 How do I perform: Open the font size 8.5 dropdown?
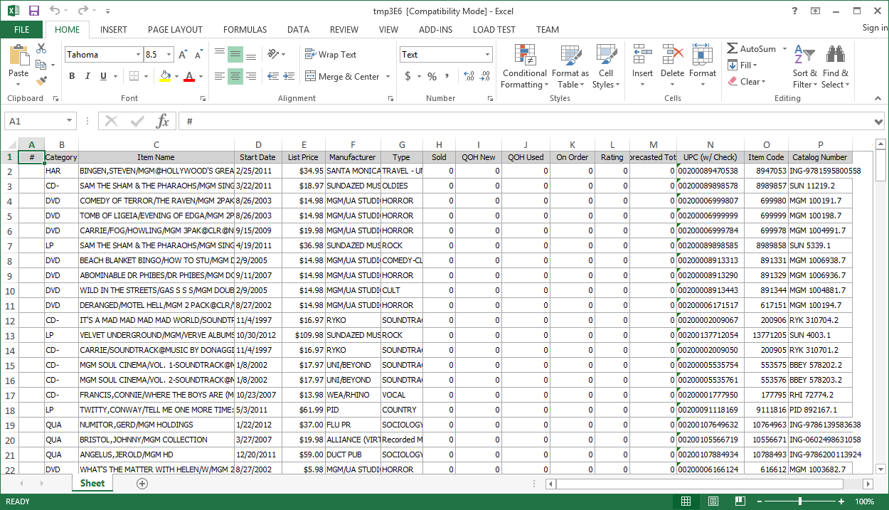click(169, 55)
